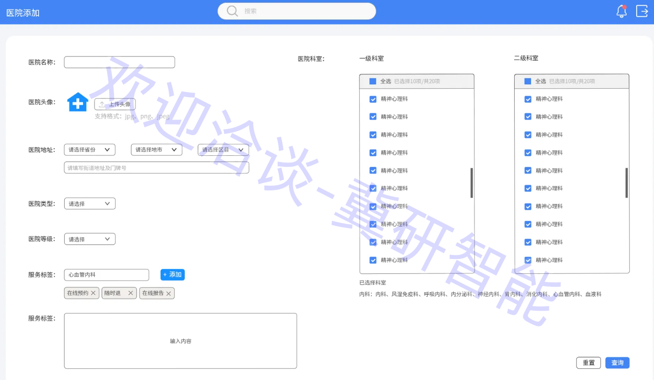Click the 输入内容 text area
The image size is (654, 380).
click(180, 341)
